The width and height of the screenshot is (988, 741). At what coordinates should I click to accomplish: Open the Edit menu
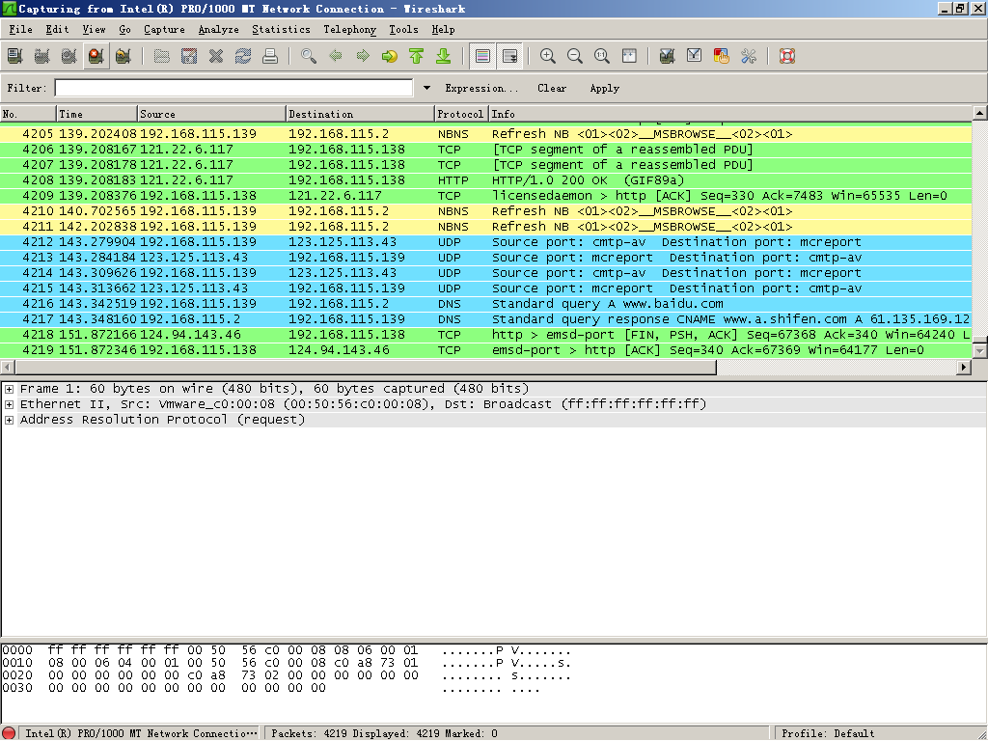[x=57, y=30]
